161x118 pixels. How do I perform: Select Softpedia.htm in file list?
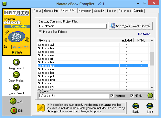pos(93,62)
